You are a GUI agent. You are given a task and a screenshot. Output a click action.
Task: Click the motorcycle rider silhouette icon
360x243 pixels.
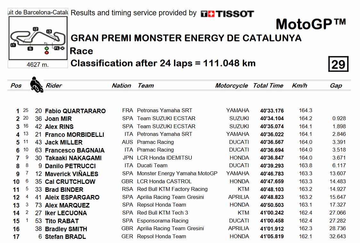[37, 85]
